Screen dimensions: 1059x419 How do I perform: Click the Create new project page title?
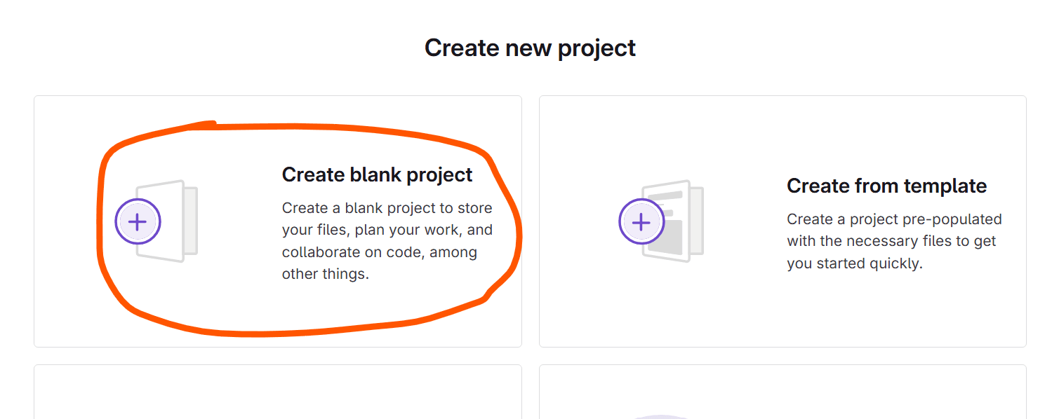pyautogui.click(x=529, y=48)
